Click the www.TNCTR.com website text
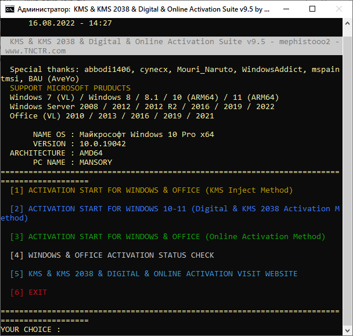Viewport: 353px width, 336px height. 35,51
